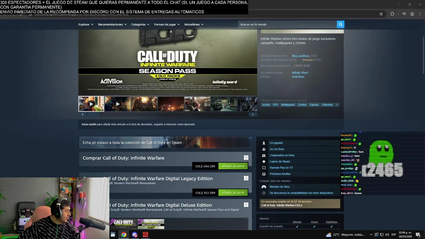Screen dimensions: 425x239
Task: Select the Zombis tag
Action: click(302, 105)
